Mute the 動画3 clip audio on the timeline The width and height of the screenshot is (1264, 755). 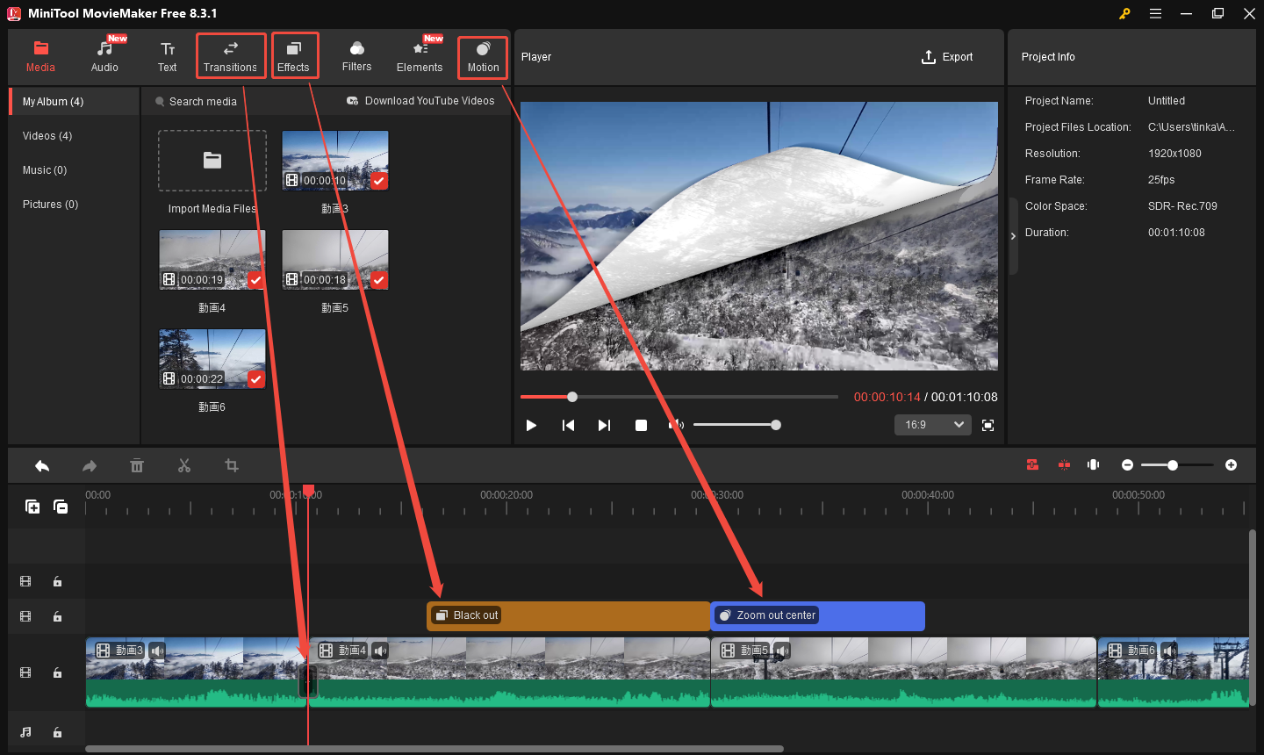pos(157,651)
